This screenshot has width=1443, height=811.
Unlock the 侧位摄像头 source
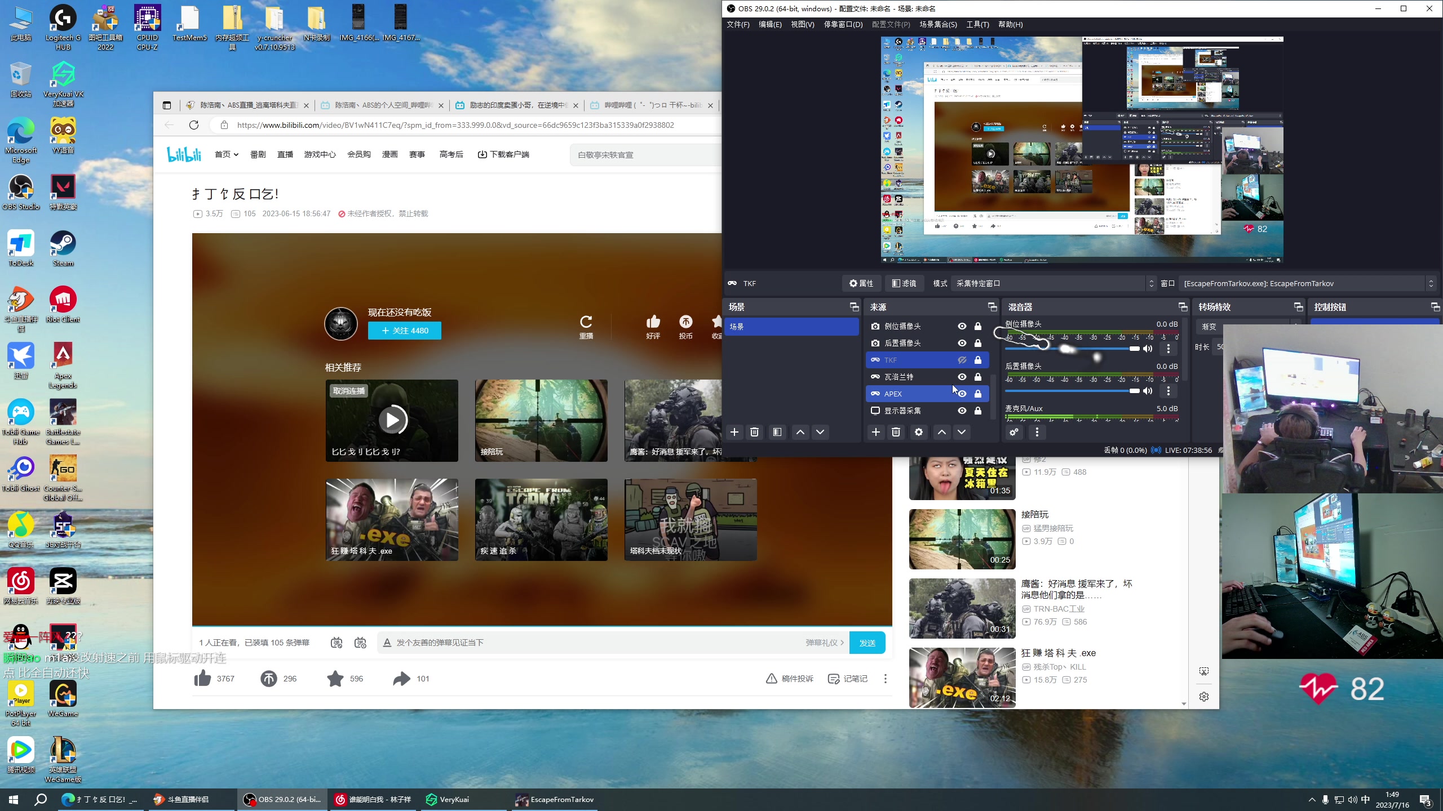pyautogui.click(x=978, y=326)
